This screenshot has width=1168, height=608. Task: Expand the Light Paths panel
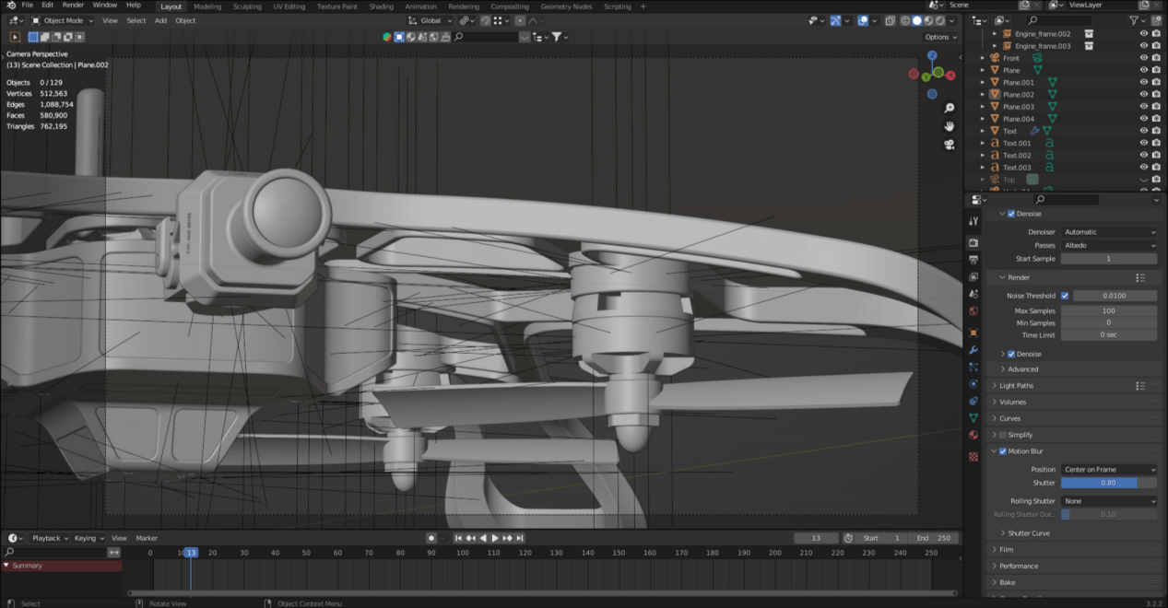point(1016,386)
